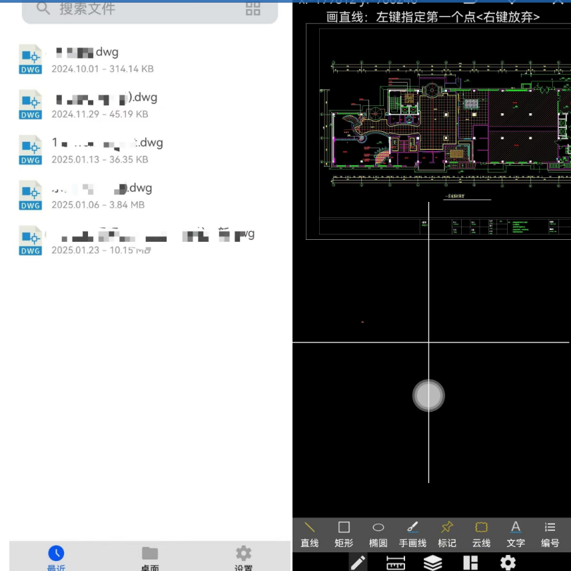This screenshot has width=571, height=571.
Task: Switch to the 最近 recent tab
Action: coord(56,558)
